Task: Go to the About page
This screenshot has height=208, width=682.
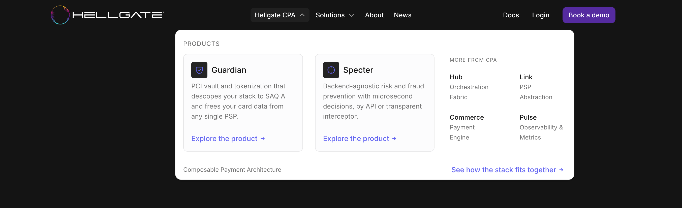Action: (x=374, y=15)
